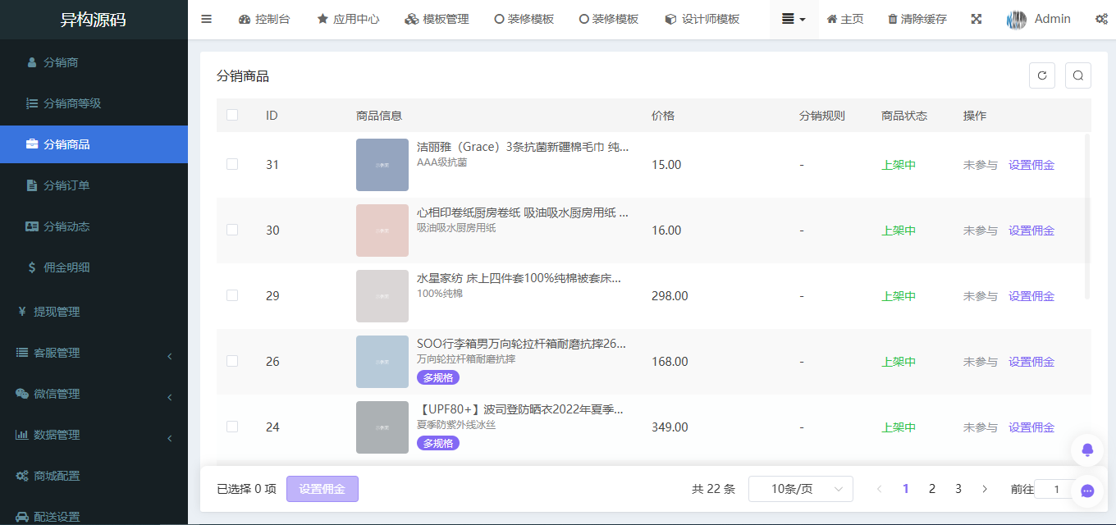This screenshot has width=1116, height=525.
Task: Collapse the sidebar with the hamburger icon
Action: click(206, 18)
